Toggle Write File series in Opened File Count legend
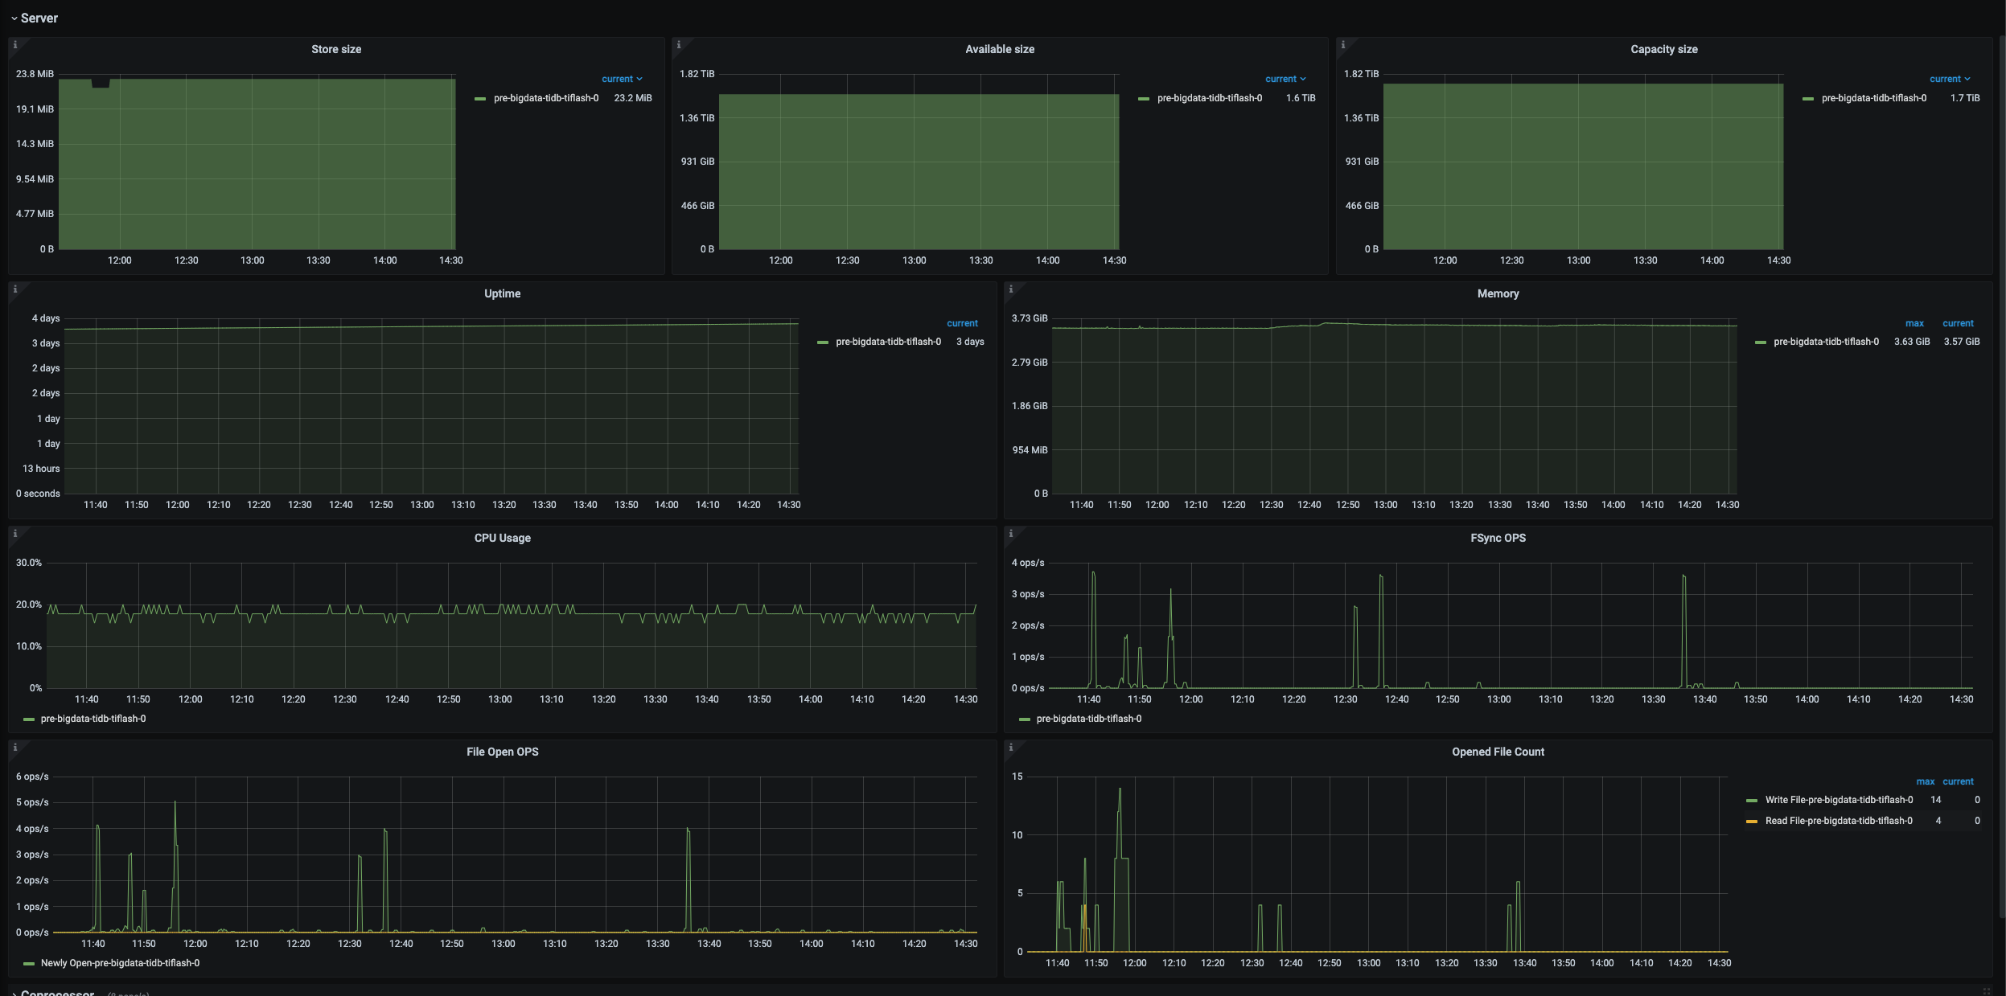This screenshot has height=996, width=2006. [x=1838, y=800]
